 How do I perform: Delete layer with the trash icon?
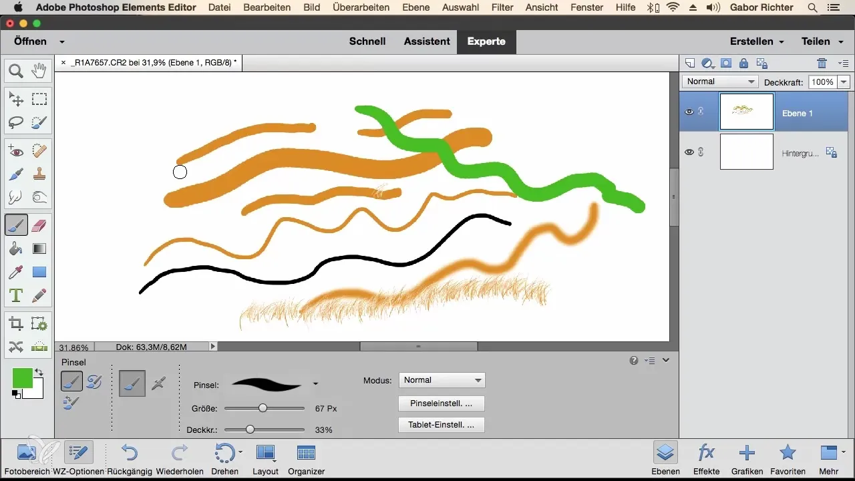point(822,63)
